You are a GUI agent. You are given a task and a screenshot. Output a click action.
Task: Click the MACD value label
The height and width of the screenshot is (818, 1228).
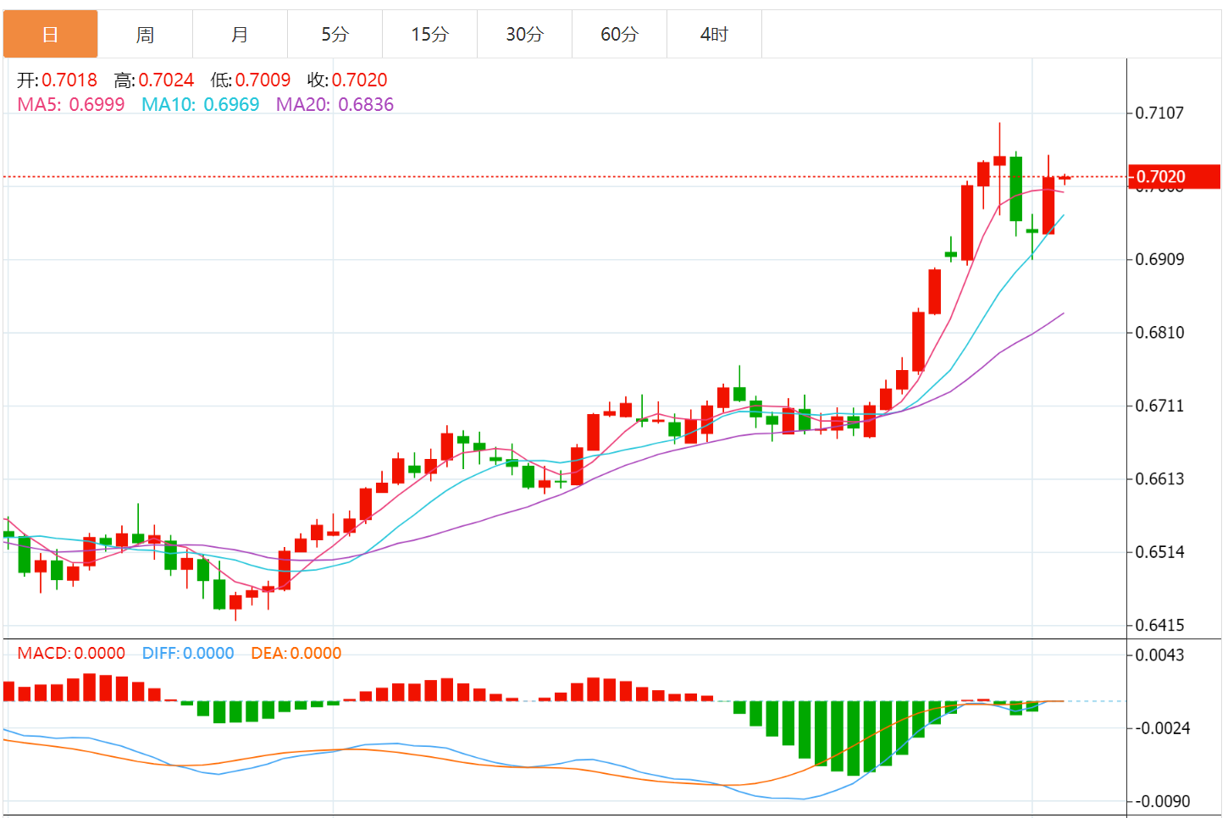click(x=71, y=654)
